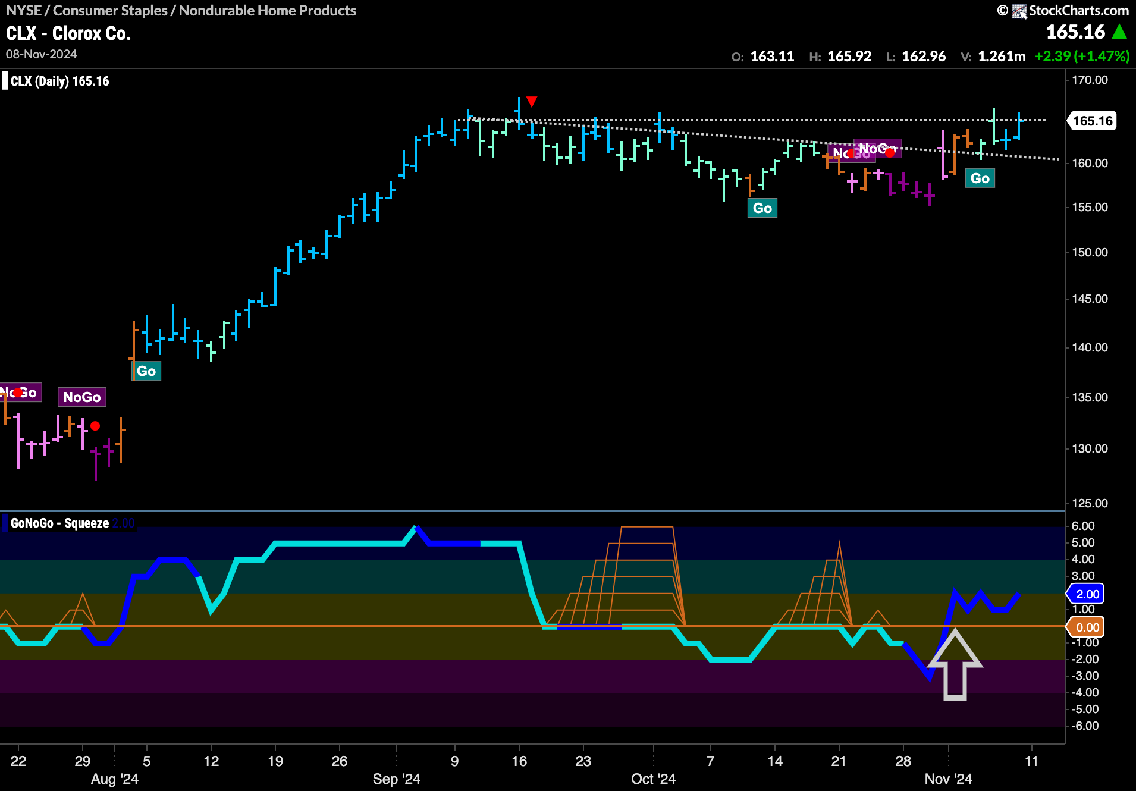Click the orange squeeze grid in late September
This screenshot has height=791, width=1136.
click(616, 576)
